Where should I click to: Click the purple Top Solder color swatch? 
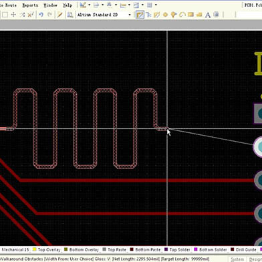(166, 249)
